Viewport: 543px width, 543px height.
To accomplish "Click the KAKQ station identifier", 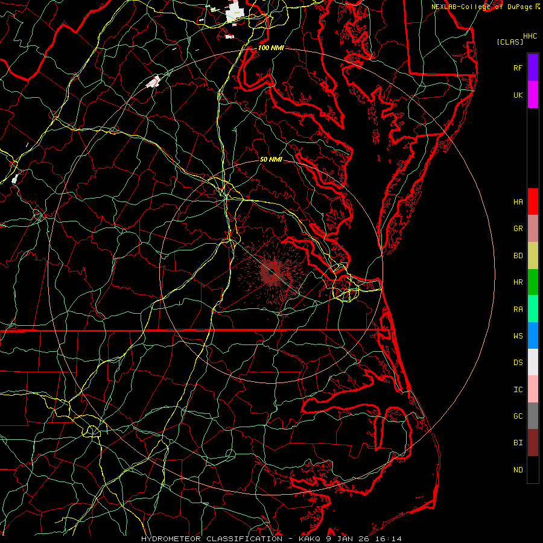I will (x=310, y=539).
